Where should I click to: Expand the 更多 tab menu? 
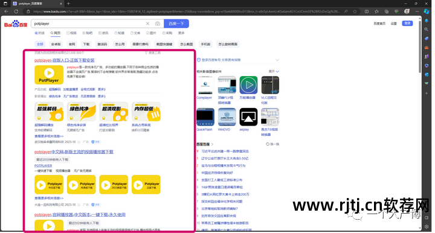click(181, 33)
